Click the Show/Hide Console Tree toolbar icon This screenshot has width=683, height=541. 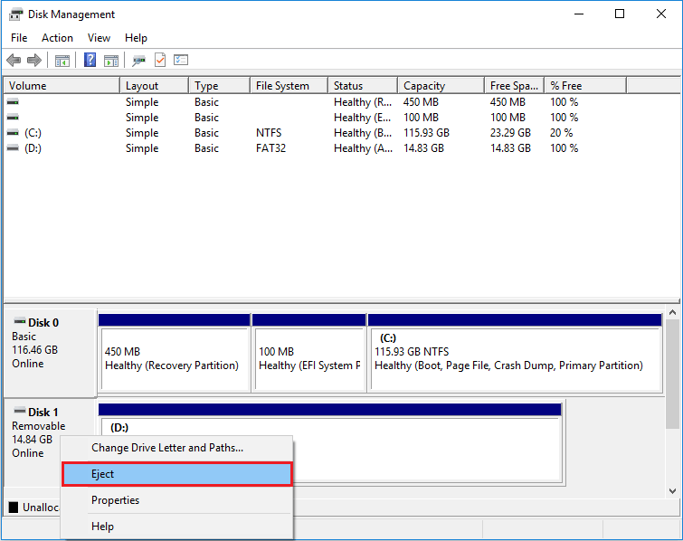[x=62, y=61]
